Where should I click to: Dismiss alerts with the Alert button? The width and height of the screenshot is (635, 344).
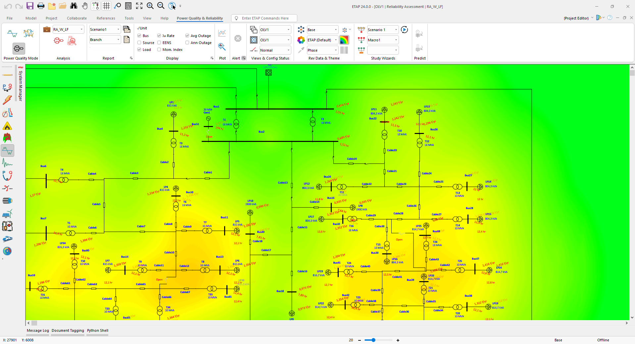pos(238,38)
